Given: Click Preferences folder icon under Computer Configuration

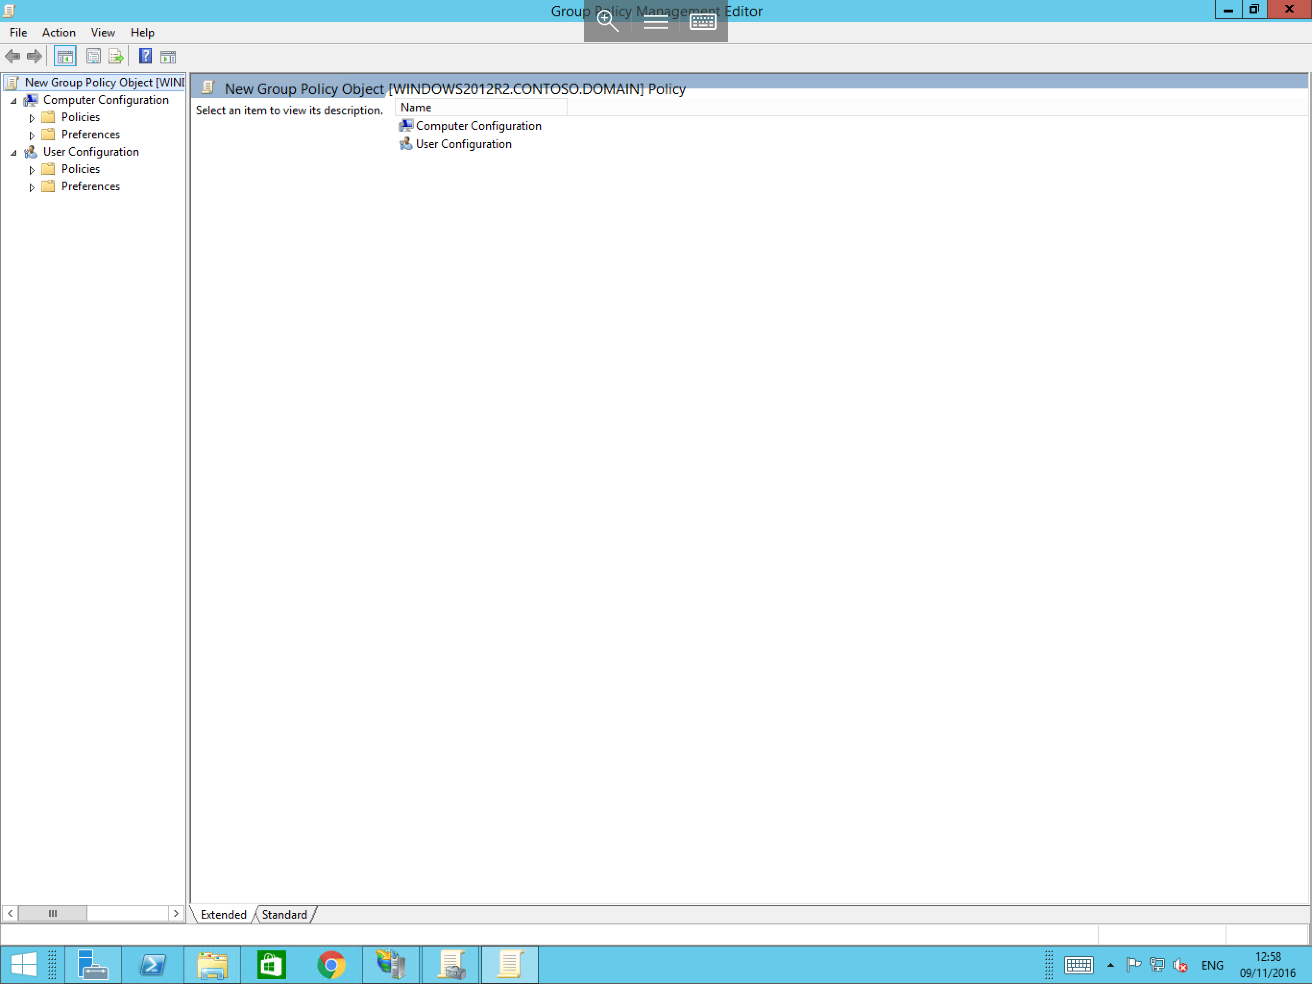Looking at the screenshot, I should [49, 135].
